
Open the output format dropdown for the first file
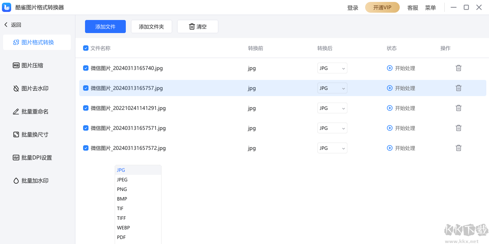pyautogui.click(x=332, y=68)
